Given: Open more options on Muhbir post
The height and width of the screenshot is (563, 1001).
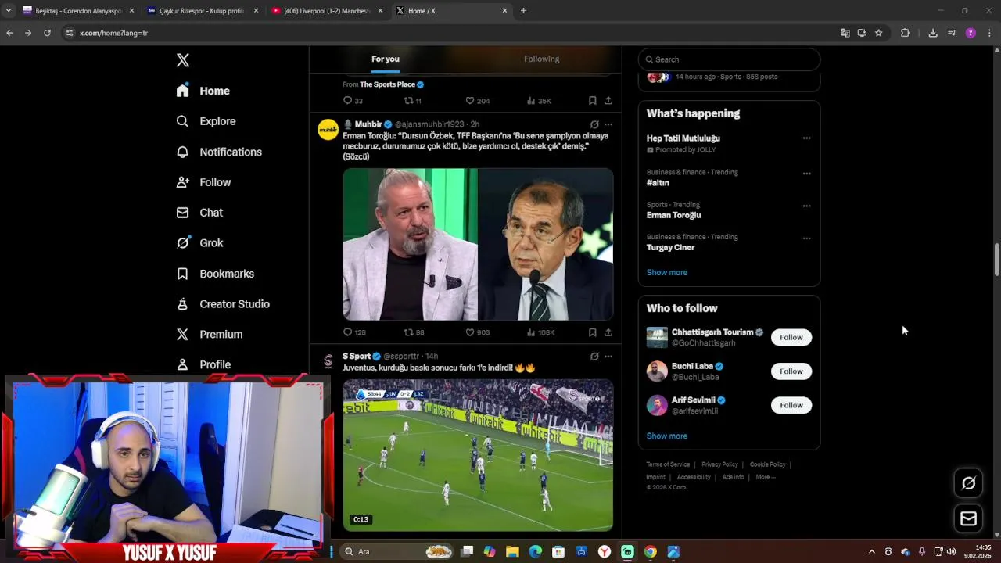Looking at the screenshot, I should coord(608,124).
